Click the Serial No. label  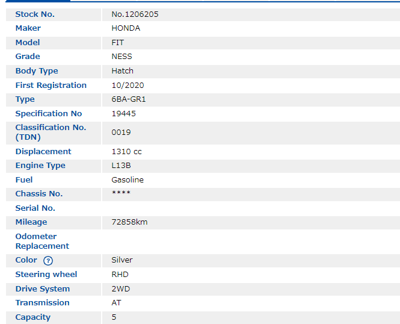[x=35, y=208]
